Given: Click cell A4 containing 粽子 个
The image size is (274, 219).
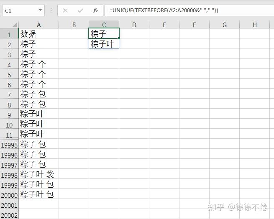Looking at the screenshot, I should [38, 64].
